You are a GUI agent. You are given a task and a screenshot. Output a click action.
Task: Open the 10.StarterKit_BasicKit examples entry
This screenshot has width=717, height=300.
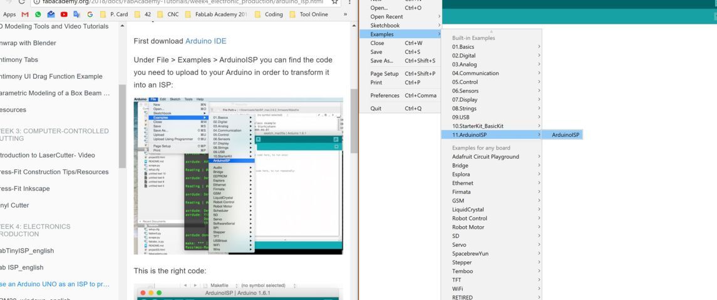coord(492,126)
